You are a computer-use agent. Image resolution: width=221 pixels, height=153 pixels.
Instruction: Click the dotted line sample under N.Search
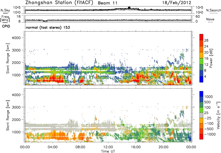(x=214, y=13)
